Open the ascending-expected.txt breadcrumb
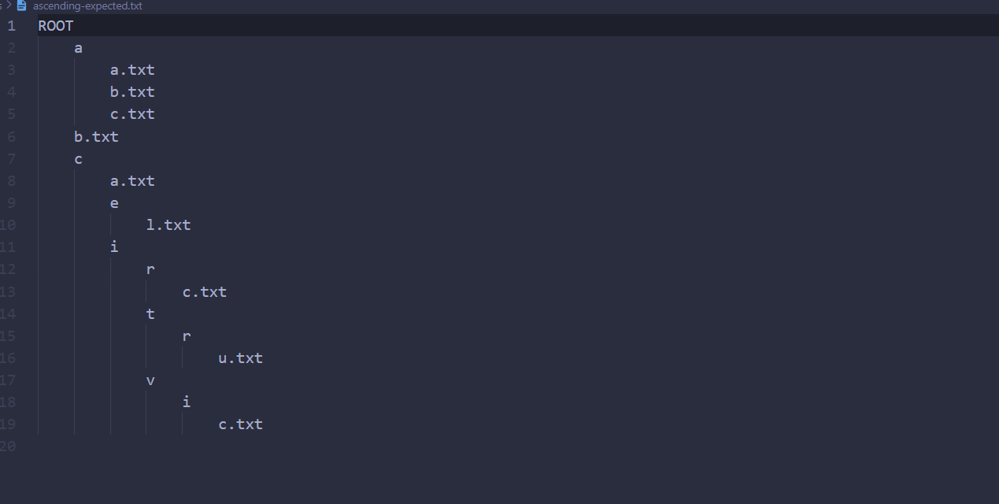This screenshot has height=504, width=999. pyautogui.click(x=87, y=6)
